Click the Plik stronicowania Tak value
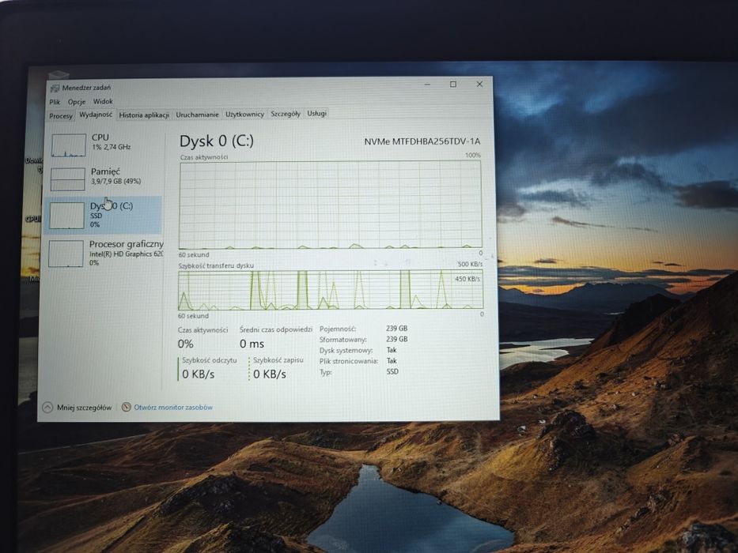Viewport: 738px width, 553px height. click(392, 361)
